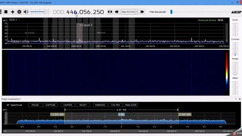The image size is (242, 136).
Task: Click the CENTER button
Action: pos(68,105)
